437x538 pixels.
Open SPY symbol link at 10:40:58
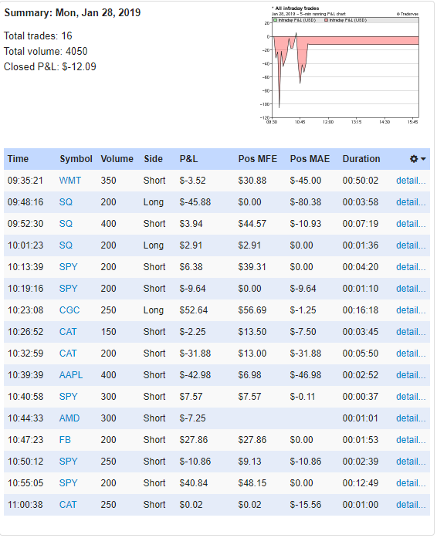pos(68,397)
